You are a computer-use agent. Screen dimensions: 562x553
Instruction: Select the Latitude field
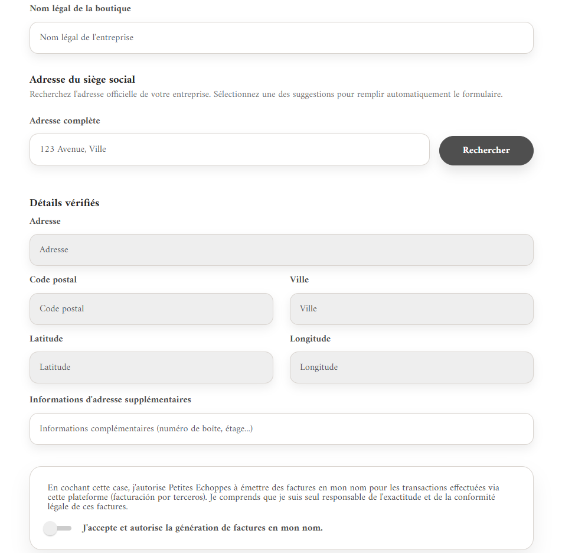point(151,367)
